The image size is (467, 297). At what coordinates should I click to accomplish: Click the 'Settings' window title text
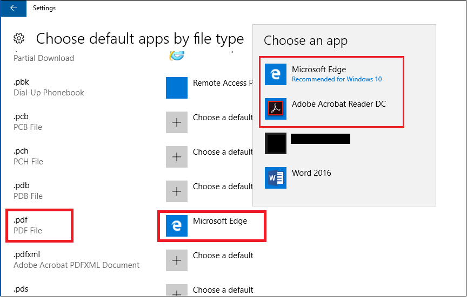click(44, 8)
